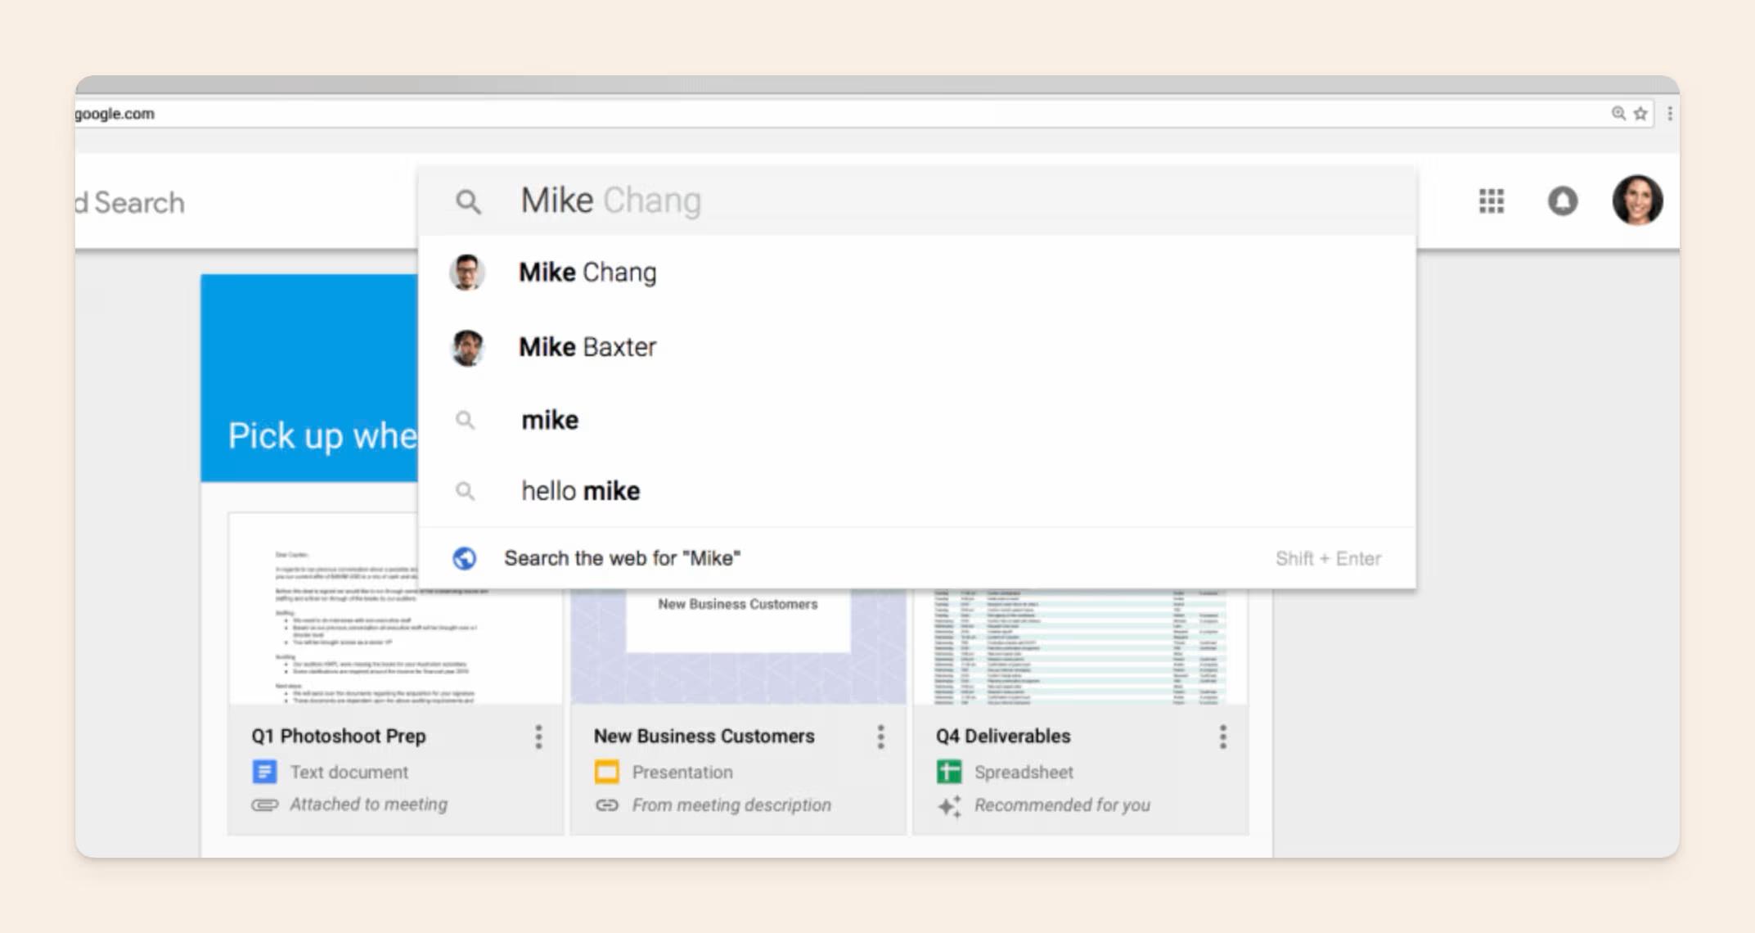The image size is (1755, 933).
Task: Bookmark page with star icon
Action: click(1640, 114)
